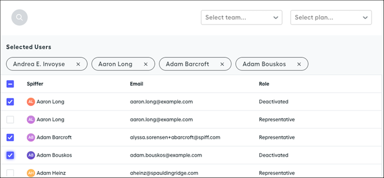Click the Adam Barcroft chip label
The width and height of the screenshot is (384, 178).
(187, 64)
